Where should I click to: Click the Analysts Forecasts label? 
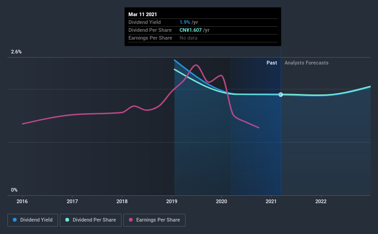coord(306,63)
